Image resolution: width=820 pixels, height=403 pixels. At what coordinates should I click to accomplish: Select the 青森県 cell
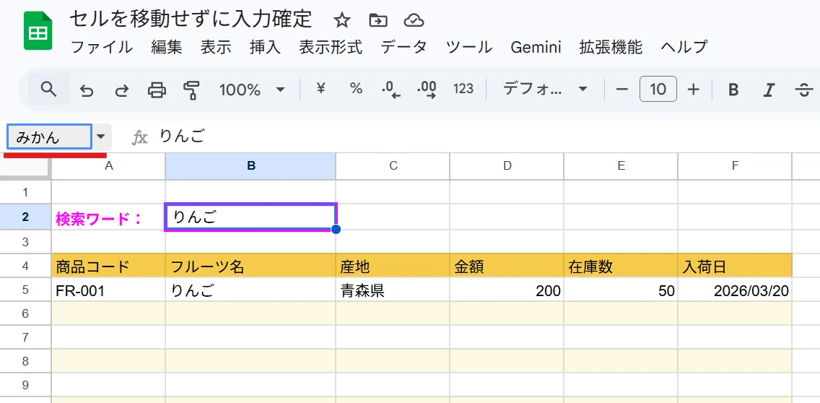click(393, 290)
